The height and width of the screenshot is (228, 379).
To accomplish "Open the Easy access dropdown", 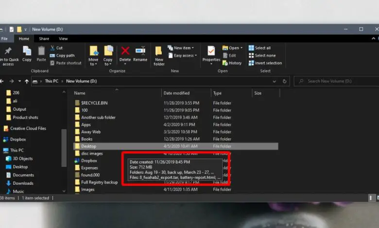I will click(183, 55).
